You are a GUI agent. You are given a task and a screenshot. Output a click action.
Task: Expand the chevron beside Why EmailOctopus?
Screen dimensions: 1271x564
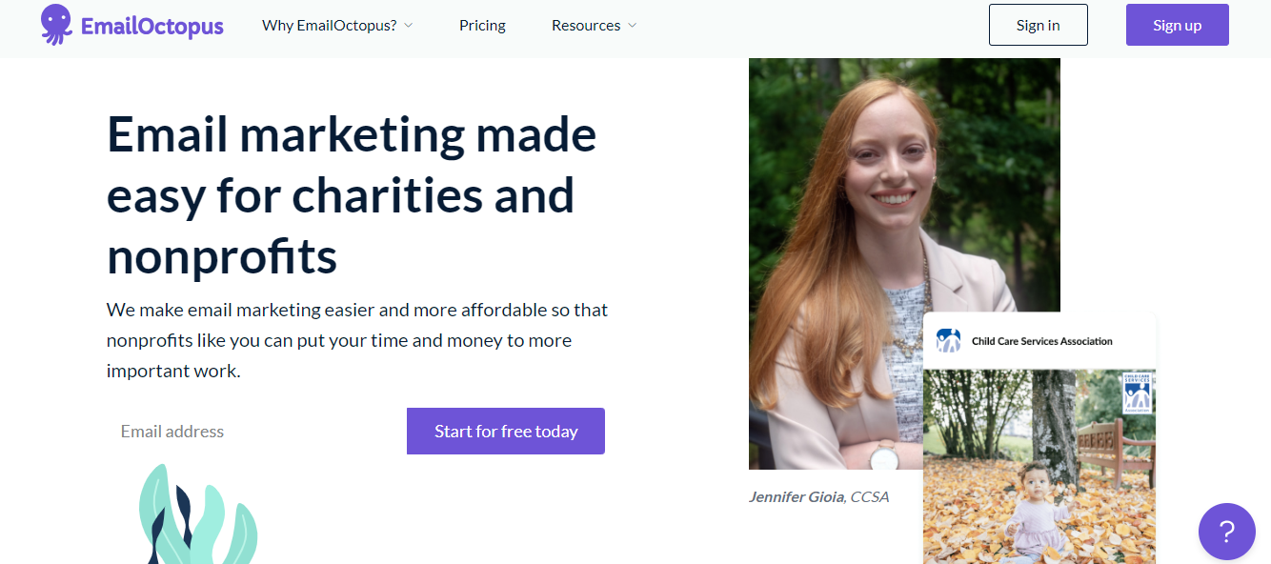[409, 26]
